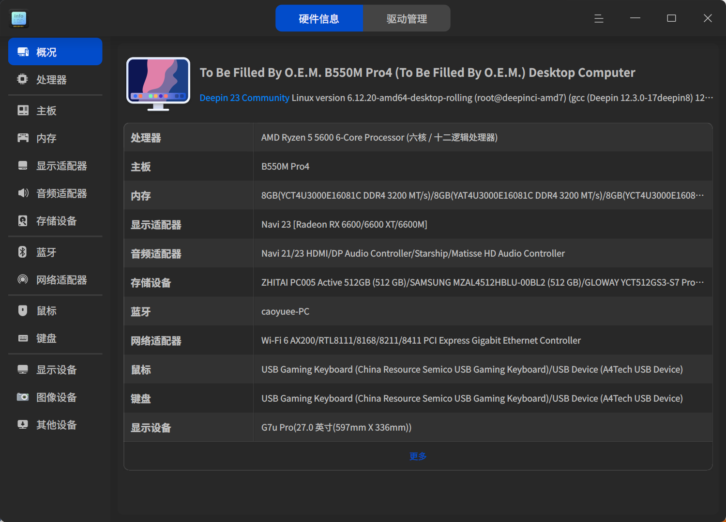The width and height of the screenshot is (726, 522).
Task: Click the processor chip icon beside 处理器
Action: click(x=23, y=79)
